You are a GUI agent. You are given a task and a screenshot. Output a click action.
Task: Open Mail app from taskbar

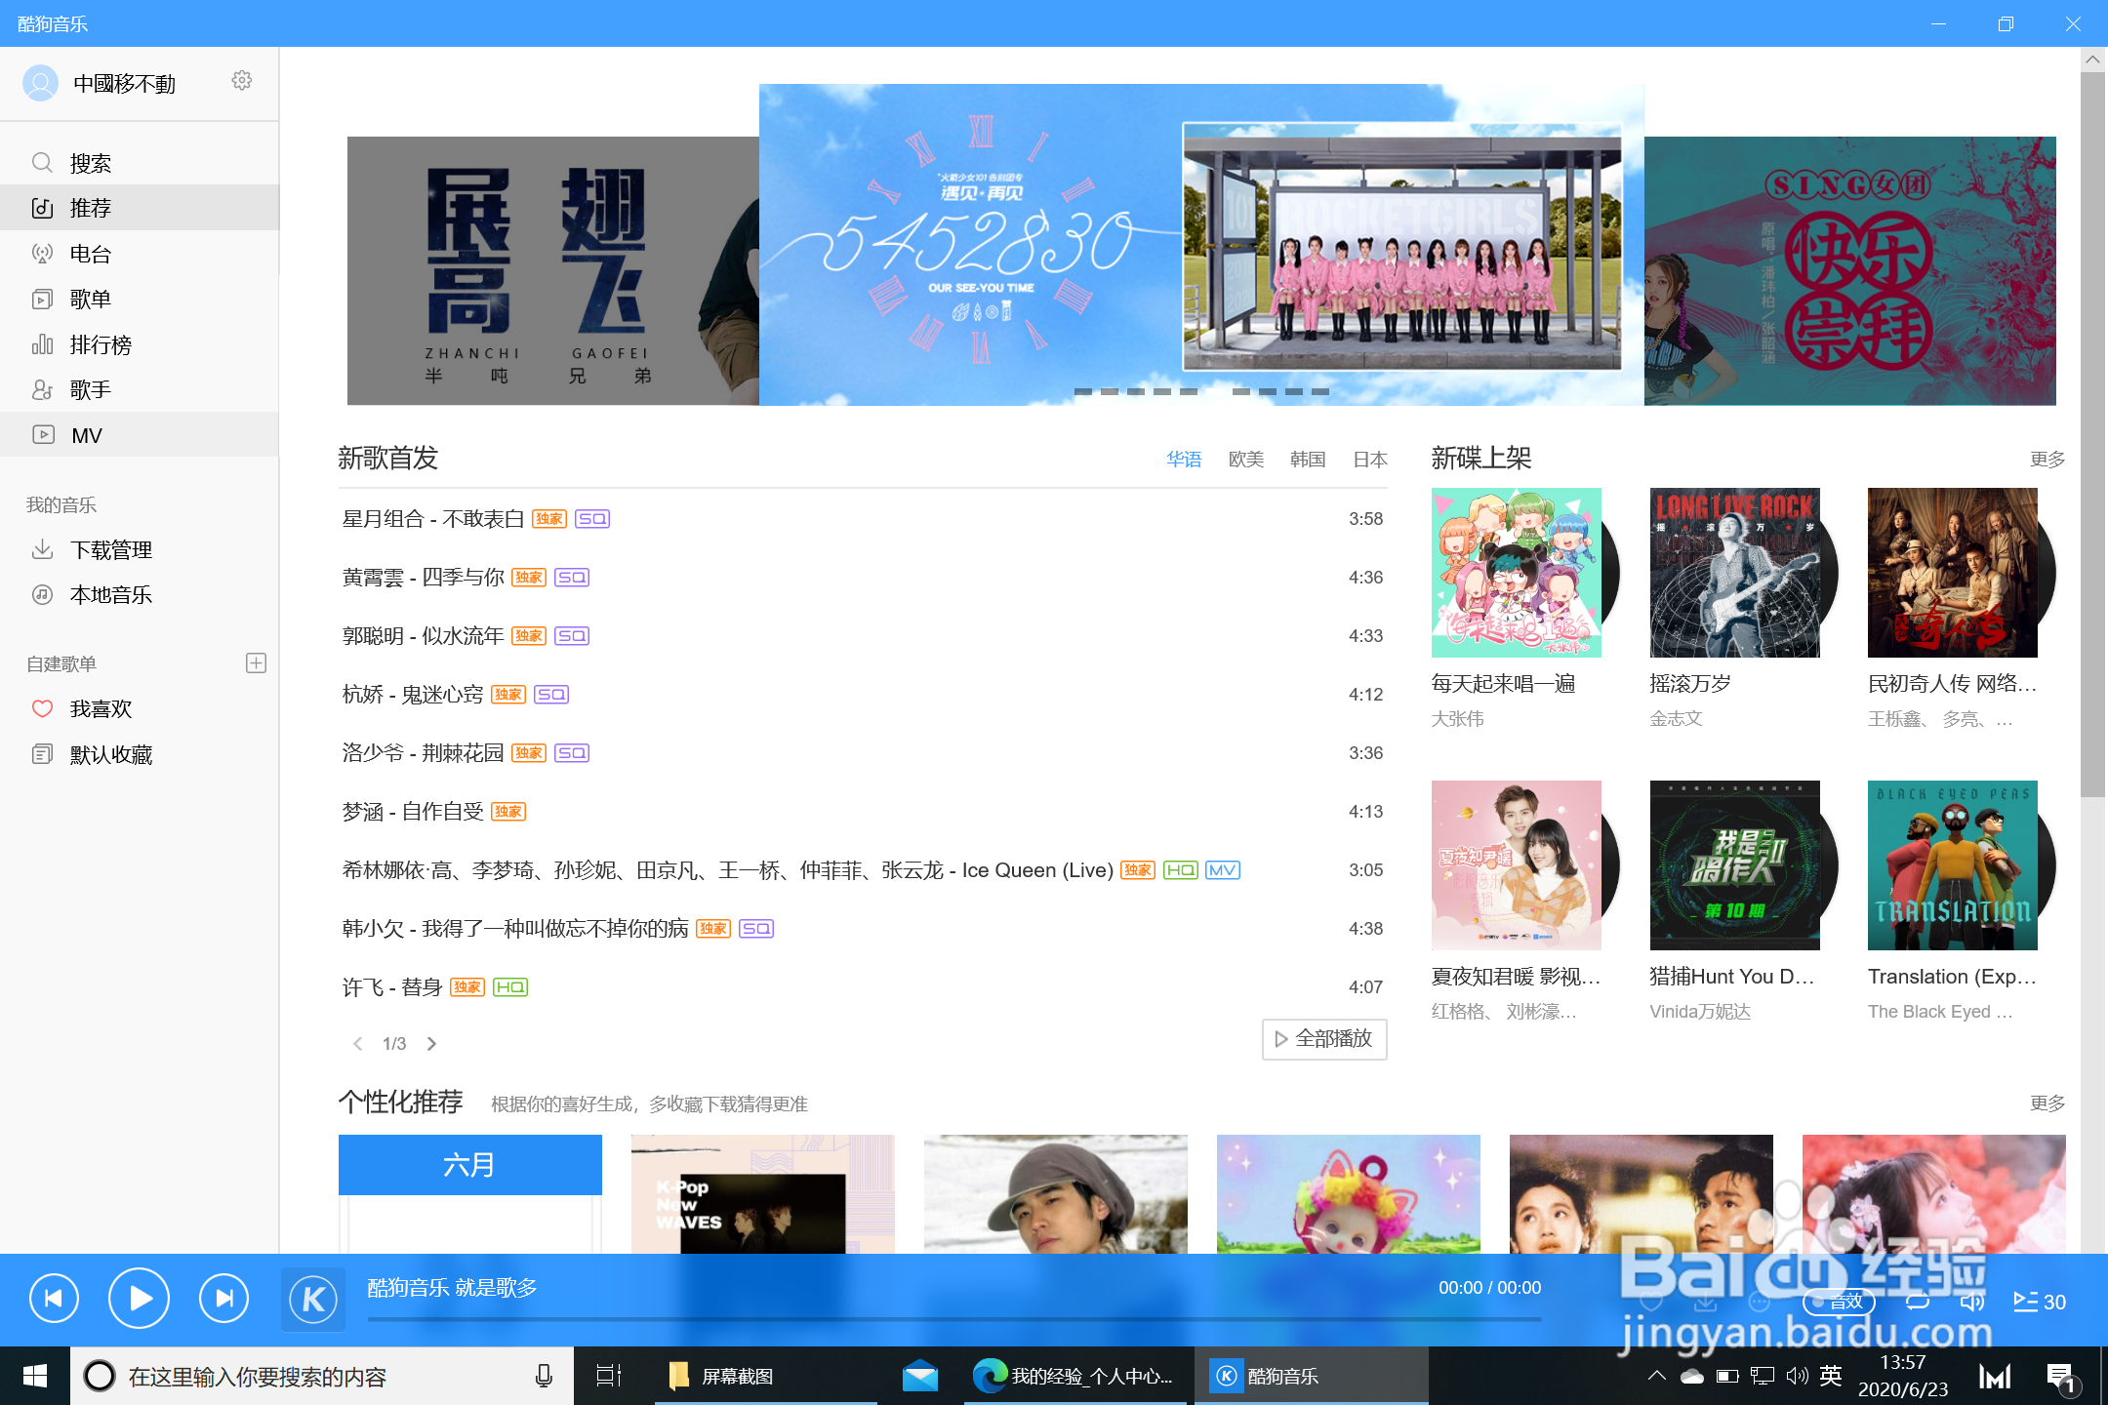point(919,1376)
